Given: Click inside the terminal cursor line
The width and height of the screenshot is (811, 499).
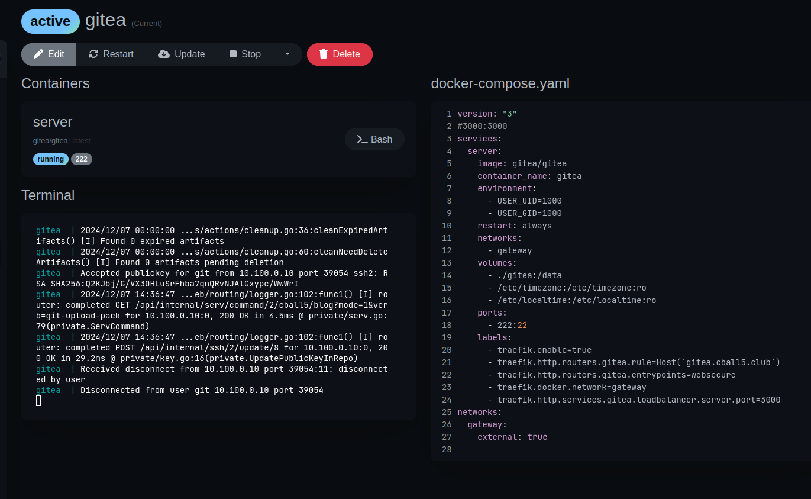Looking at the screenshot, I should tap(38, 401).
